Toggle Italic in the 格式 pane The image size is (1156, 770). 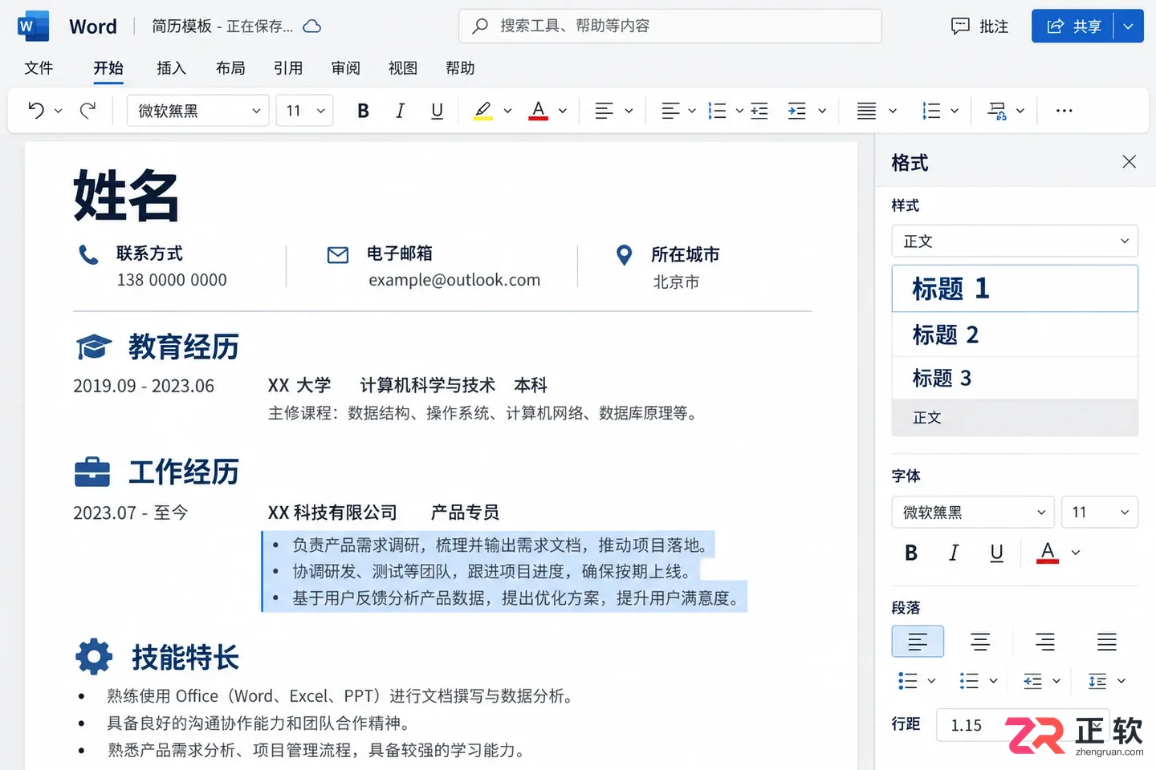(x=954, y=553)
